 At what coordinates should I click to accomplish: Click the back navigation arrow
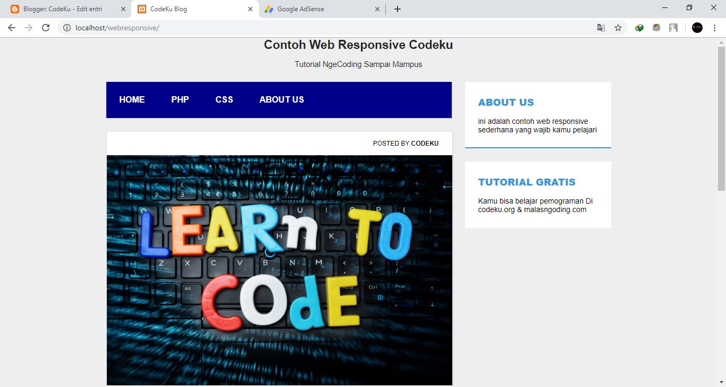[11, 27]
